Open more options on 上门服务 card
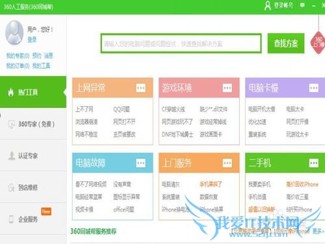 coord(227,163)
